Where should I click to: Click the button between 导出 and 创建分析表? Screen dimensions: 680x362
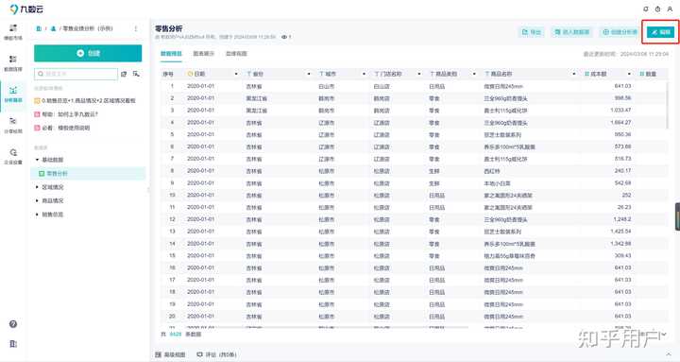tap(572, 32)
